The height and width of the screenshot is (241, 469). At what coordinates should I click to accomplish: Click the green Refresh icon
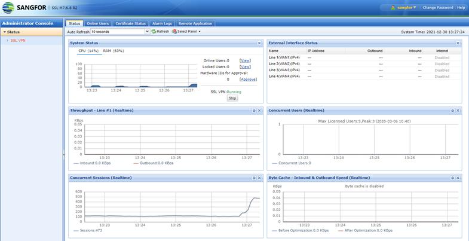[x=154, y=32]
